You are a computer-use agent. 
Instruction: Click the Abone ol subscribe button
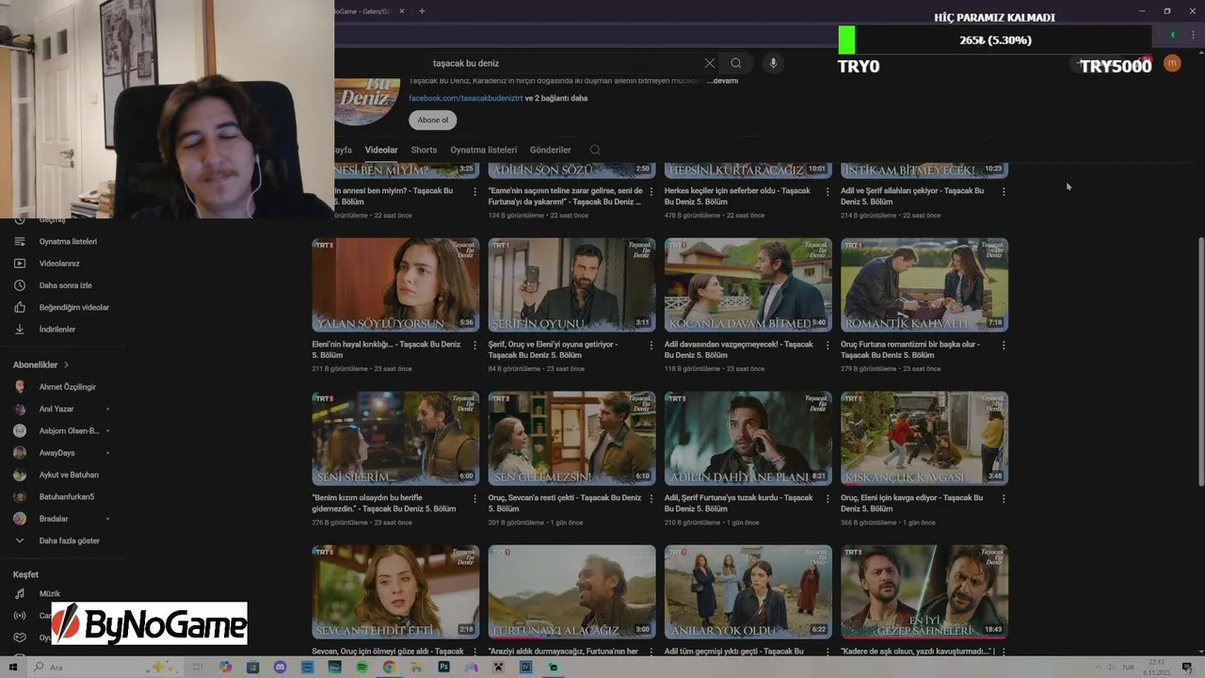(433, 121)
